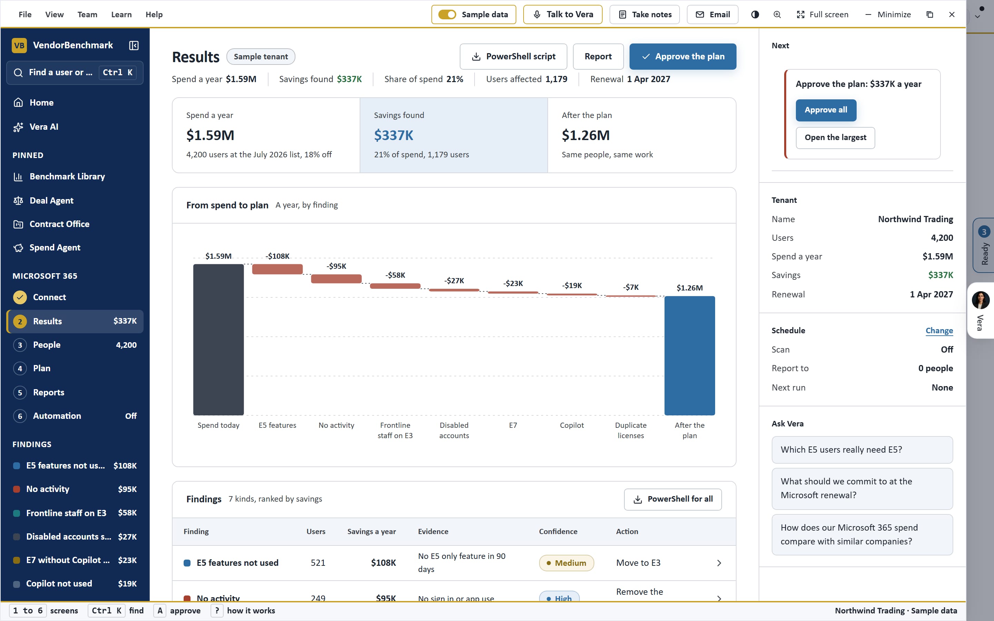Open the View menu

pyautogui.click(x=54, y=14)
